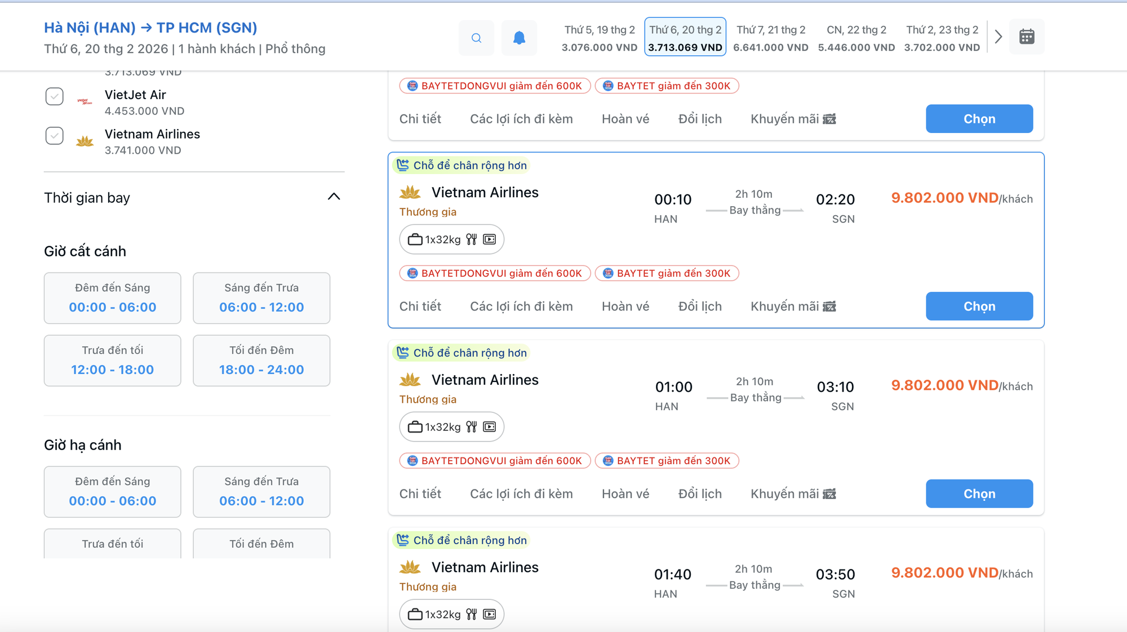This screenshot has width=1127, height=632.
Task: Click the voucher icon beside Khuyến mãi on 01:00 flight
Action: (x=829, y=494)
